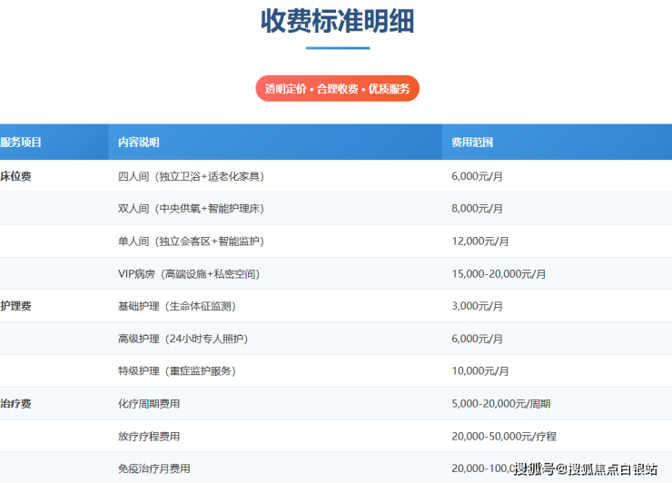Click the 透明定价·合理收费·优质服务 badge
Image resolution: width=672 pixels, height=483 pixels.
click(337, 89)
